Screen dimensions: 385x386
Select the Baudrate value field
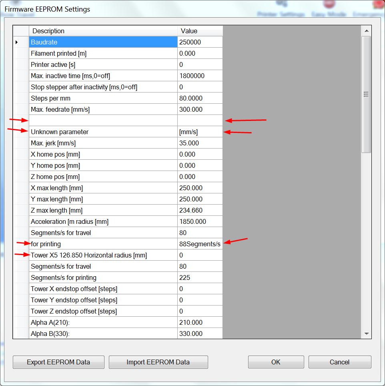pos(200,42)
